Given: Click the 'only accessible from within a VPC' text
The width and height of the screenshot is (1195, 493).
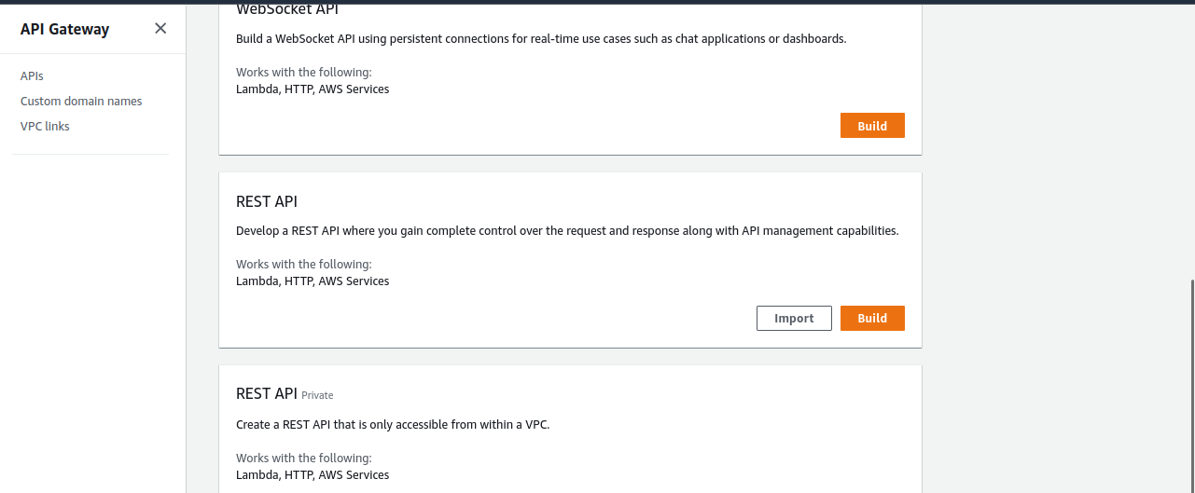Looking at the screenshot, I should pyautogui.click(x=393, y=424).
